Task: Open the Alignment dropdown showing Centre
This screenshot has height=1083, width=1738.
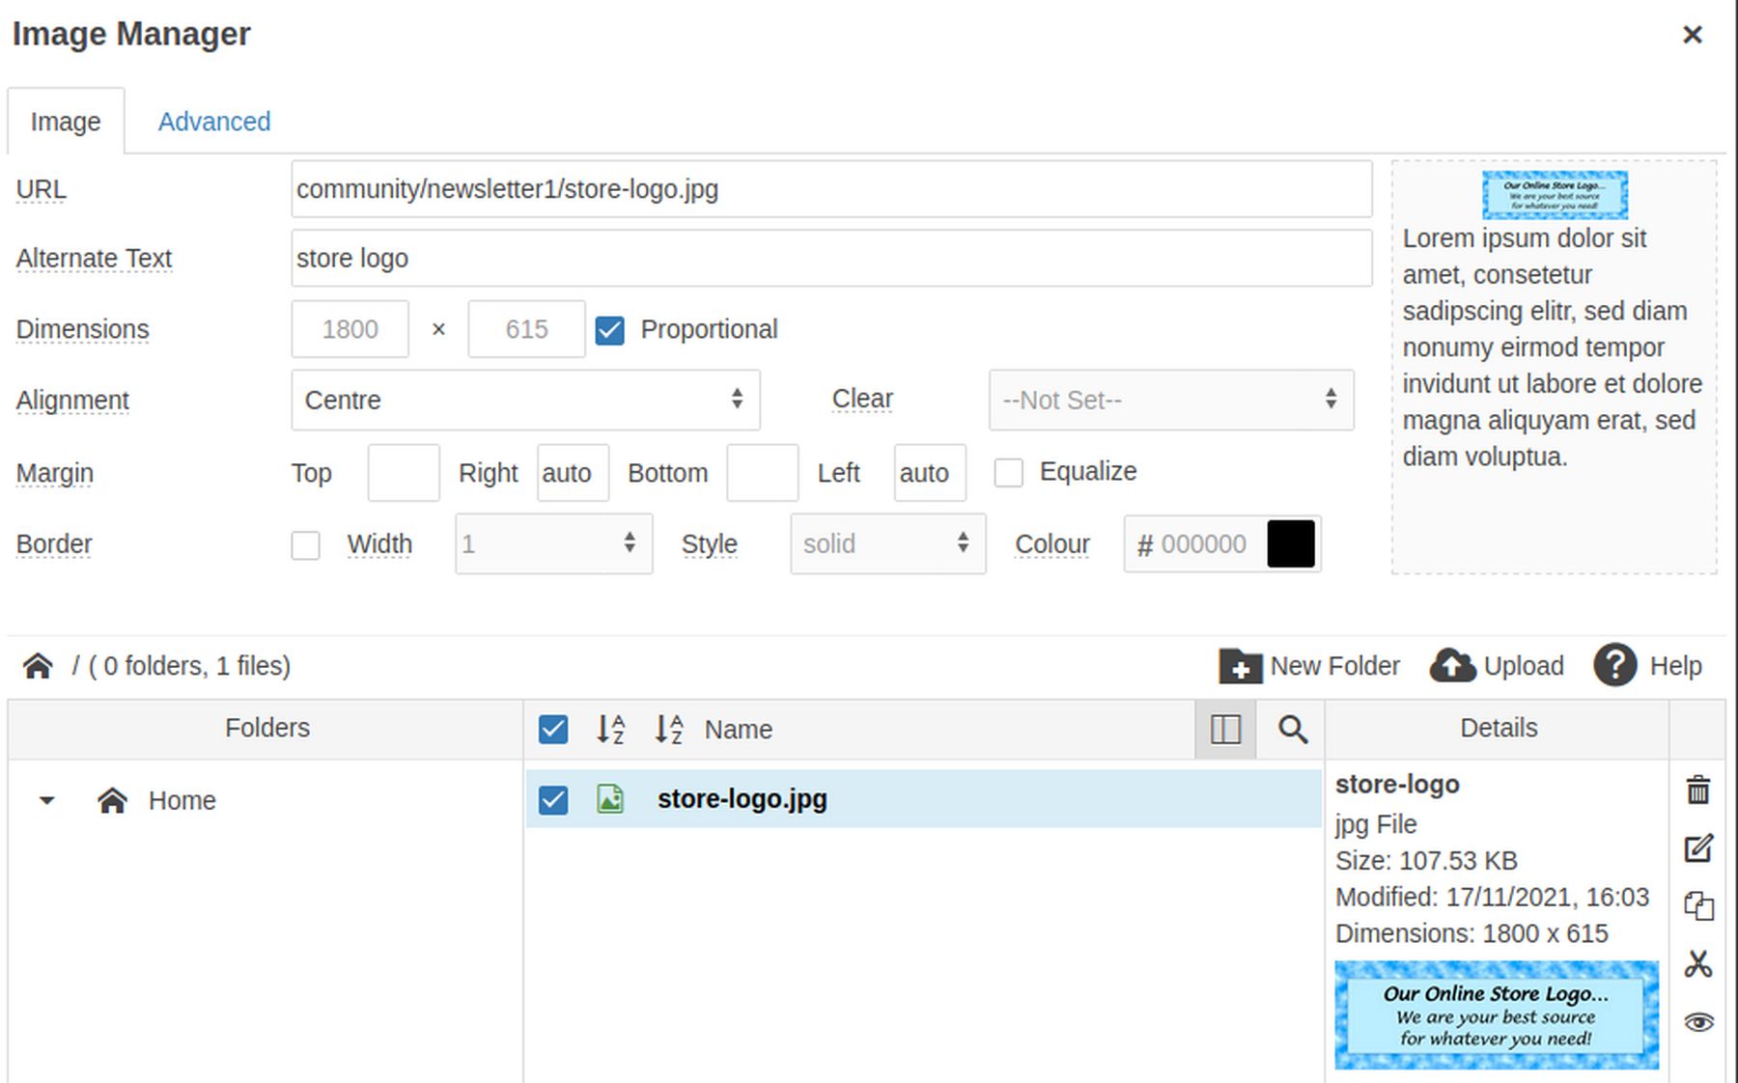Action: pos(525,400)
